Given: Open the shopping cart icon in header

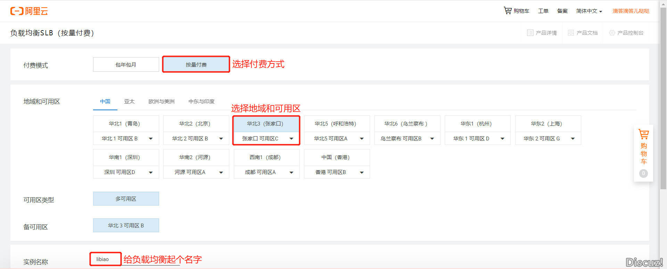Looking at the screenshot, I should (x=508, y=11).
